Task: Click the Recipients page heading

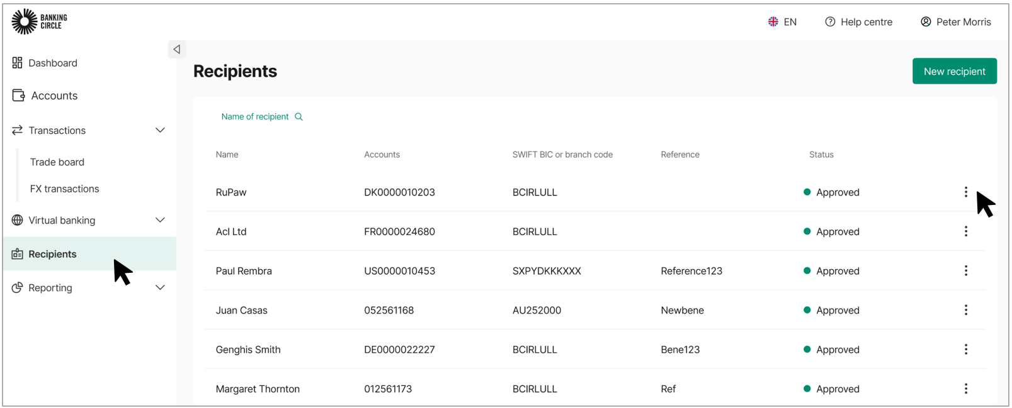Action: pyautogui.click(x=235, y=71)
